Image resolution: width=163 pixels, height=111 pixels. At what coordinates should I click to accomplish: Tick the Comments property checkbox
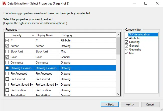(x=7, y=63)
